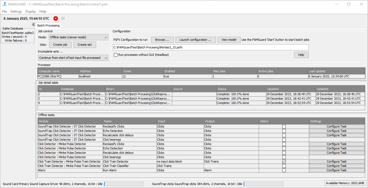The width and height of the screenshot is (368, 188).
Task: Open the Settings menu
Action: pos(16,11)
